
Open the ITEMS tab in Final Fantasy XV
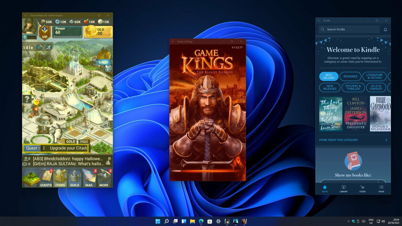(60, 178)
